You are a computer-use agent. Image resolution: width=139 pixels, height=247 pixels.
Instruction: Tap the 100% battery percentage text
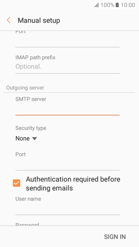pyautogui.click(x=107, y=5)
